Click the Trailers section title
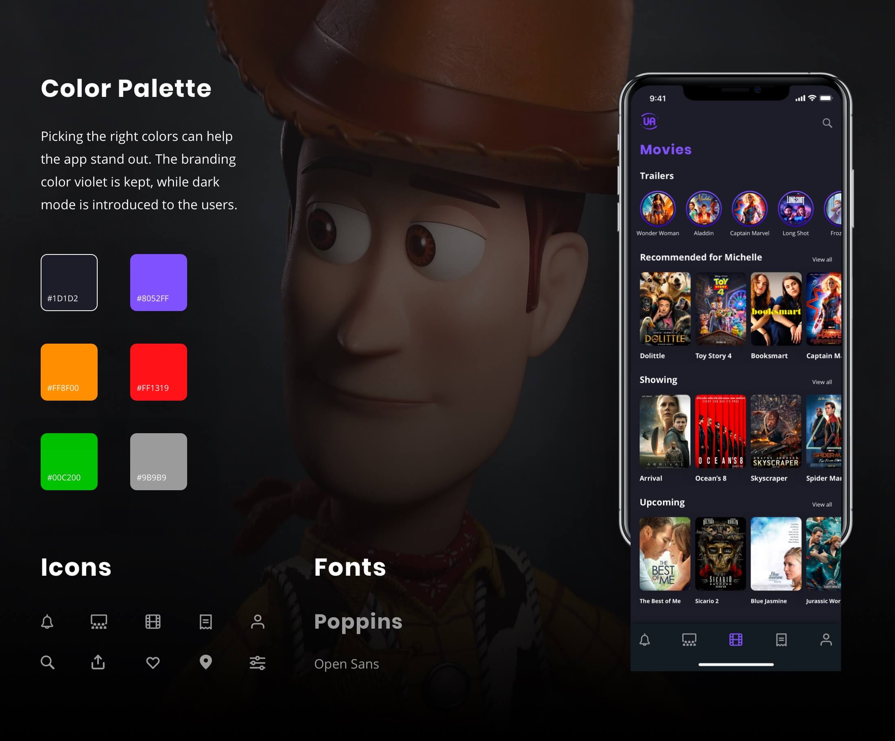 pos(656,176)
